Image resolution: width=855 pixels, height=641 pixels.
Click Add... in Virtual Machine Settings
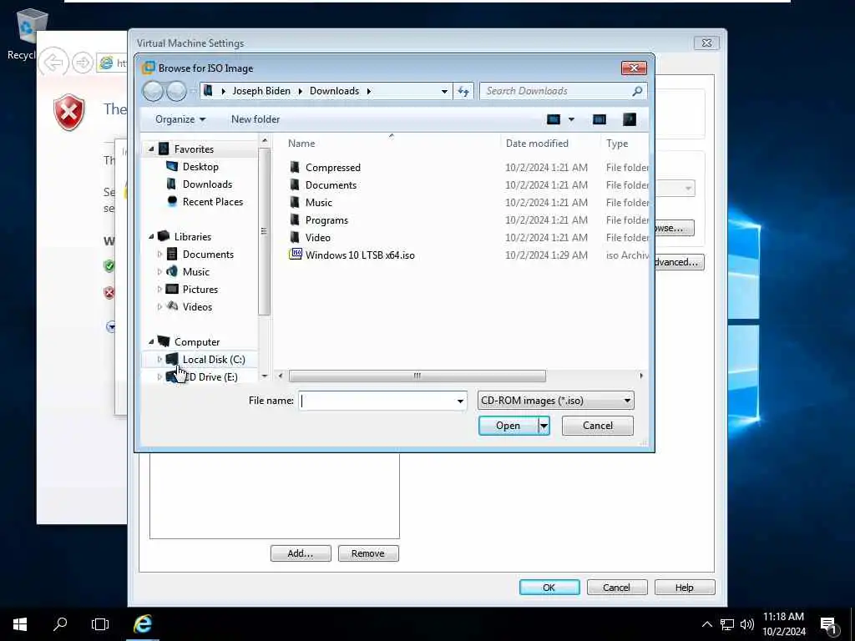301,553
